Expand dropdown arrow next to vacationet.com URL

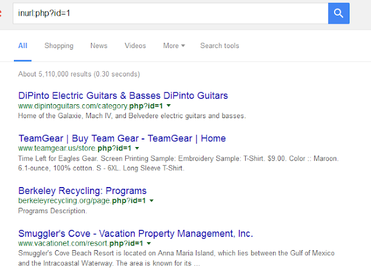148,244
